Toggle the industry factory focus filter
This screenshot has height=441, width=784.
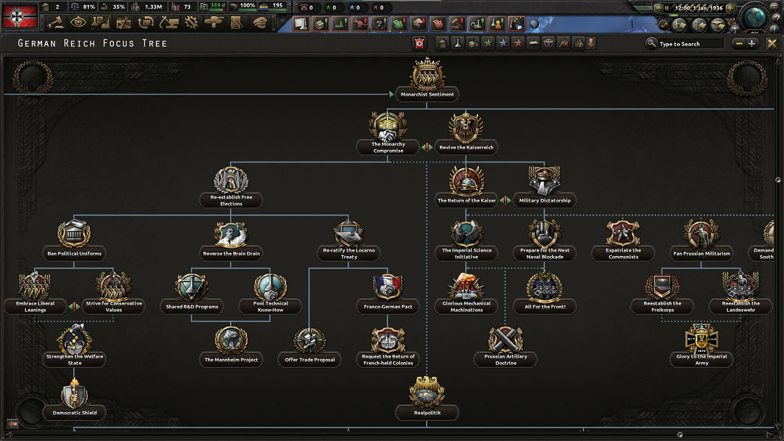click(x=473, y=43)
